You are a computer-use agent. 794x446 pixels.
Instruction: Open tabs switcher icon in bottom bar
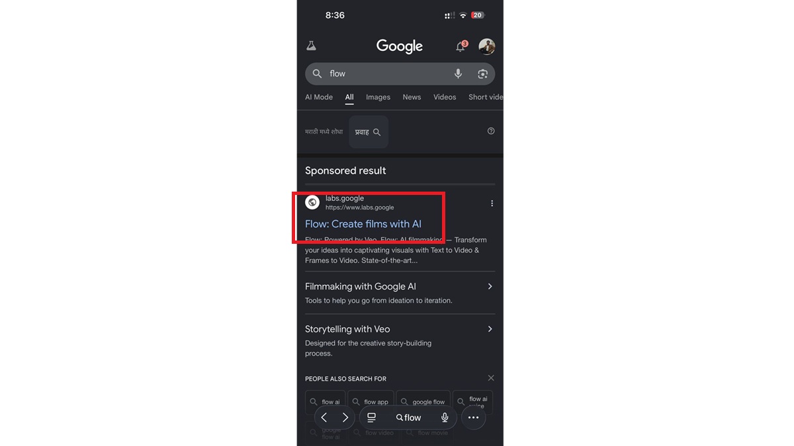coord(372,418)
